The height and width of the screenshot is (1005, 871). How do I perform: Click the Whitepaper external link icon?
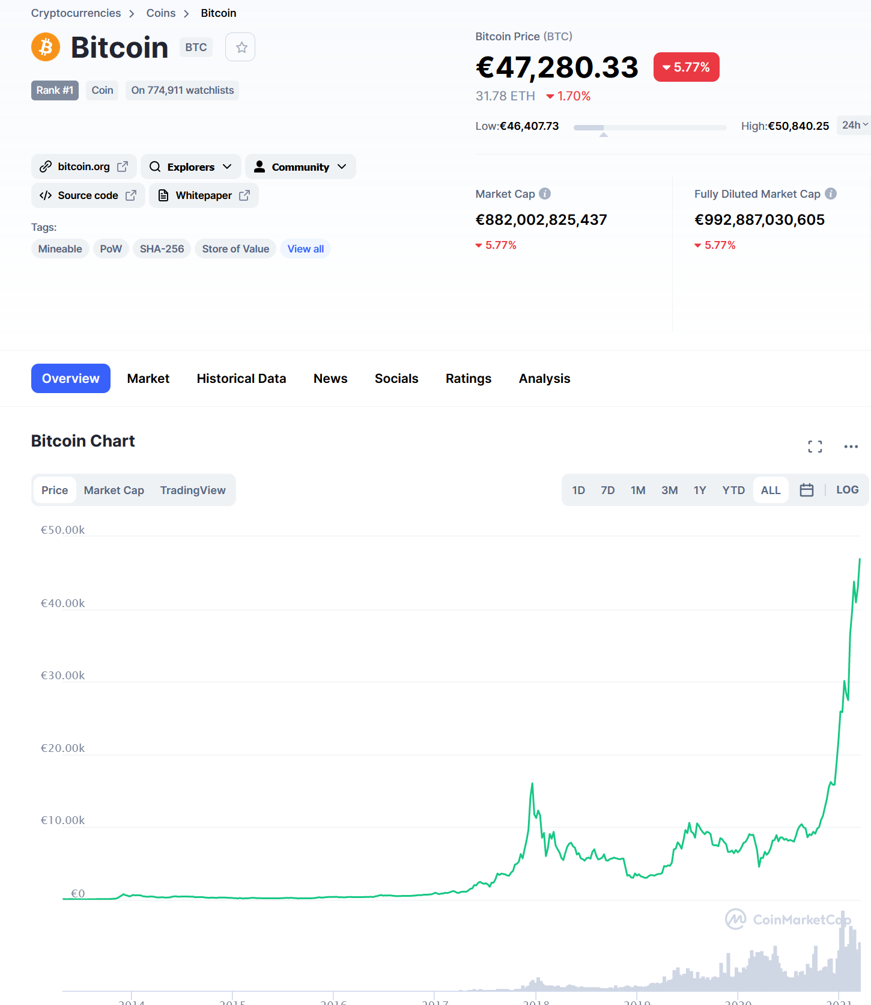[x=244, y=195]
